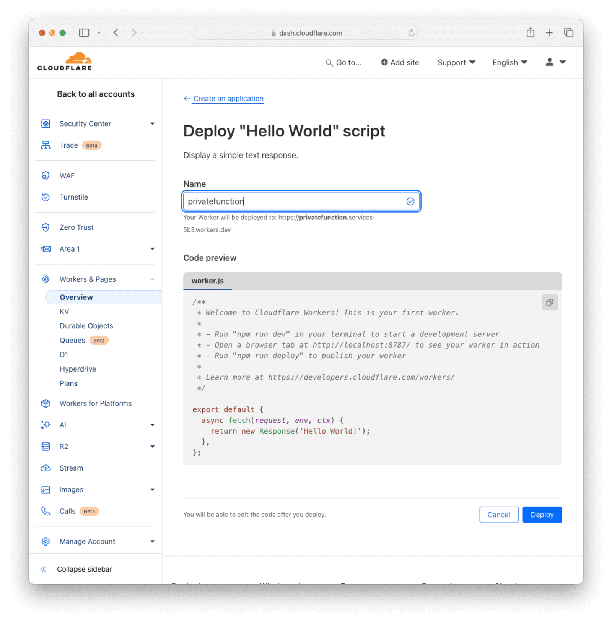Screen dimensions: 612x622
Task: Click the Stream cloud icon
Action: pyautogui.click(x=46, y=468)
